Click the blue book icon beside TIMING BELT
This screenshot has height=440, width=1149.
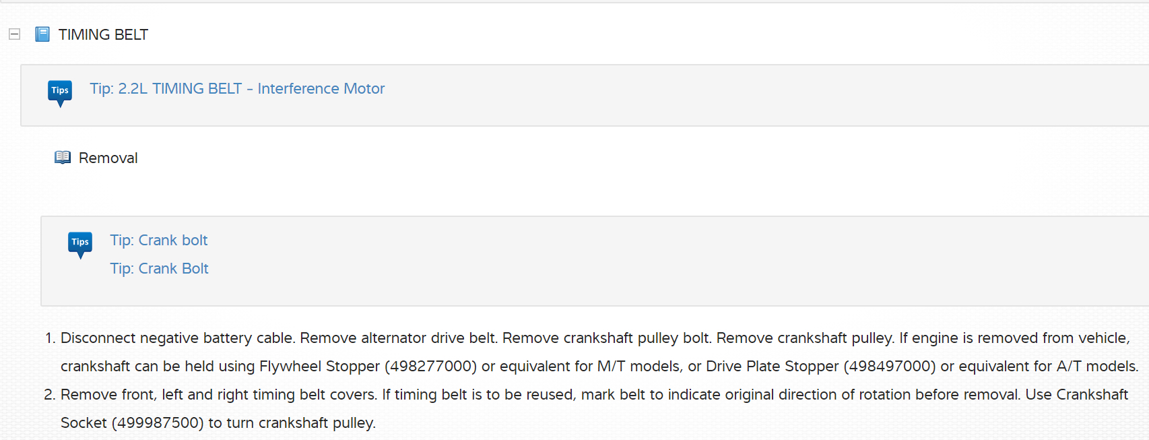42,34
